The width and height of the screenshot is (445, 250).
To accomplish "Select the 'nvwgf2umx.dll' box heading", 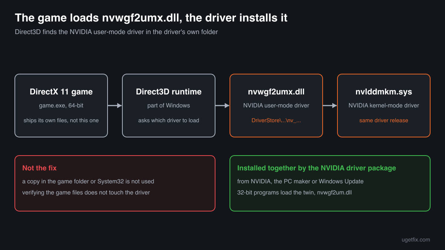I will (x=276, y=92).
